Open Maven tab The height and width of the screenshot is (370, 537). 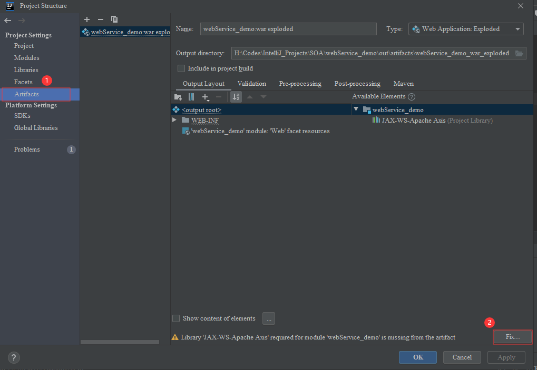point(404,84)
